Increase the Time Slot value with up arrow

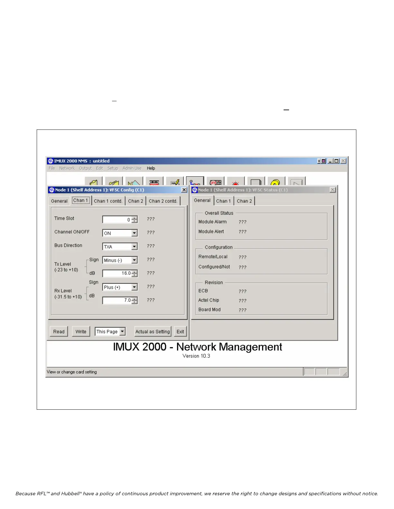coord(135,218)
